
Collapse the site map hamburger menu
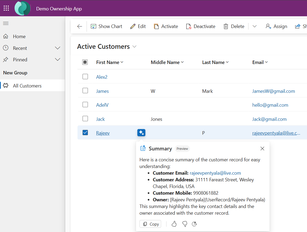click(6, 23)
